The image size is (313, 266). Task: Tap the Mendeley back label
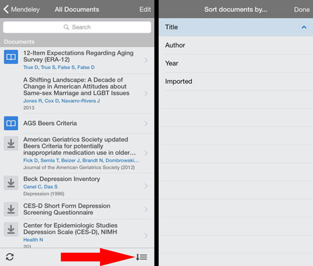pyautogui.click(x=25, y=9)
